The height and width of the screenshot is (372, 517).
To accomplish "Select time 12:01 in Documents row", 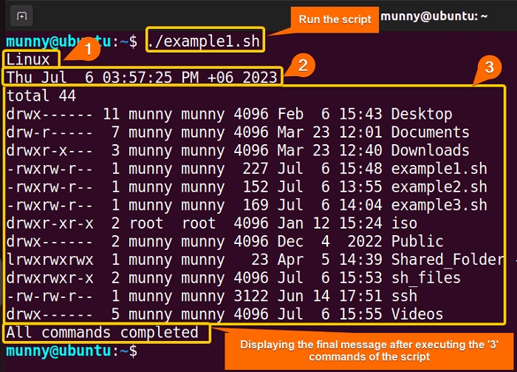I will click(360, 132).
